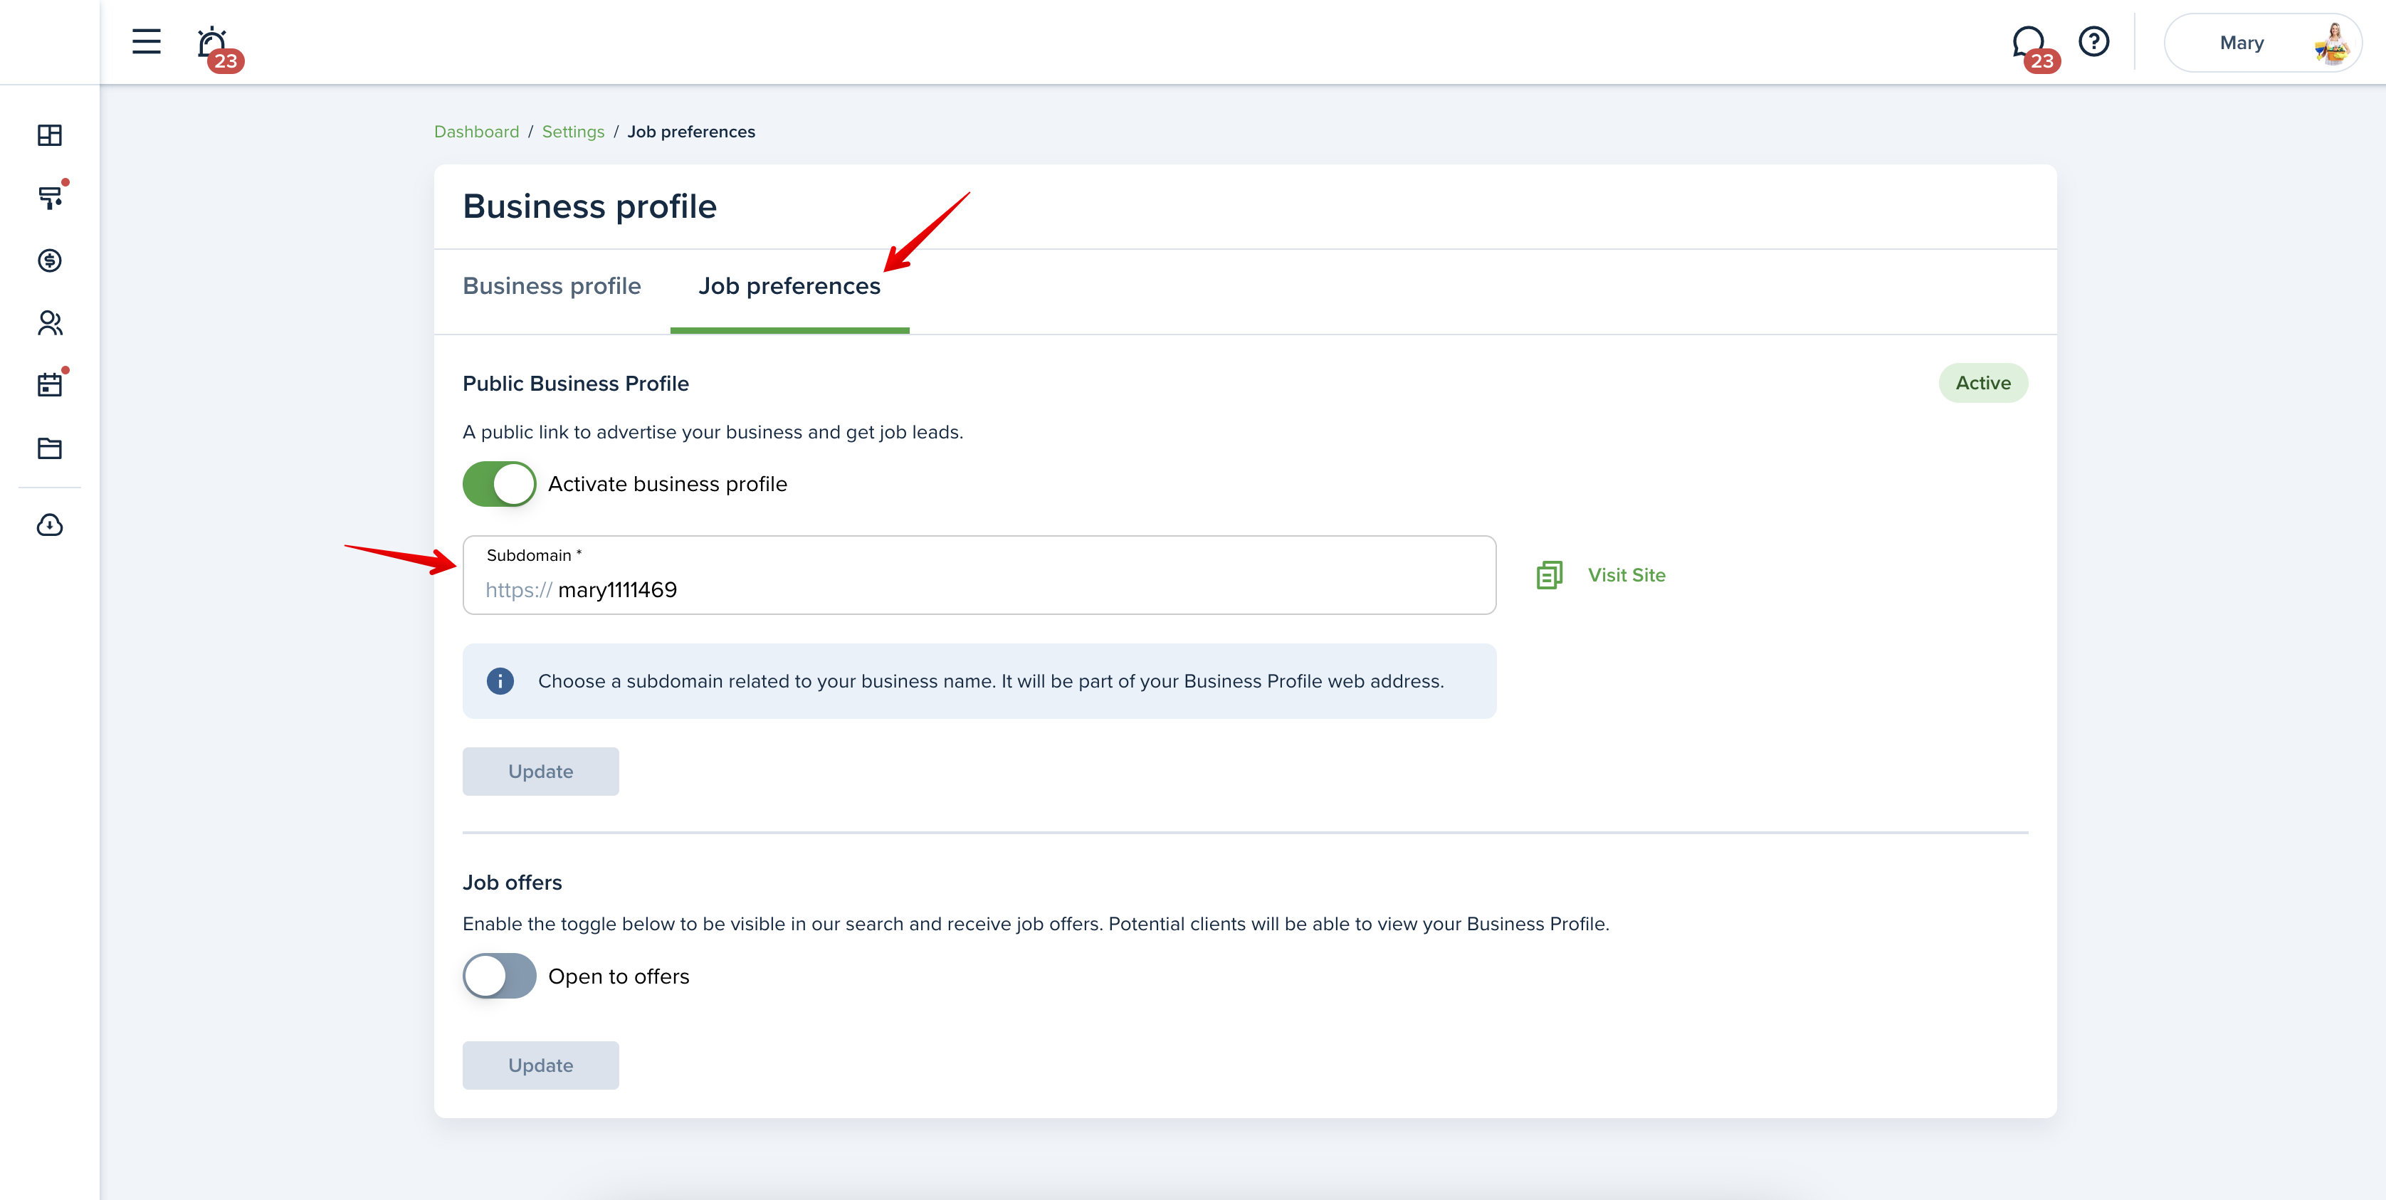Open the cloud download icon in sidebar
The height and width of the screenshot is (1200, 2386).
(x=50, y=525)
